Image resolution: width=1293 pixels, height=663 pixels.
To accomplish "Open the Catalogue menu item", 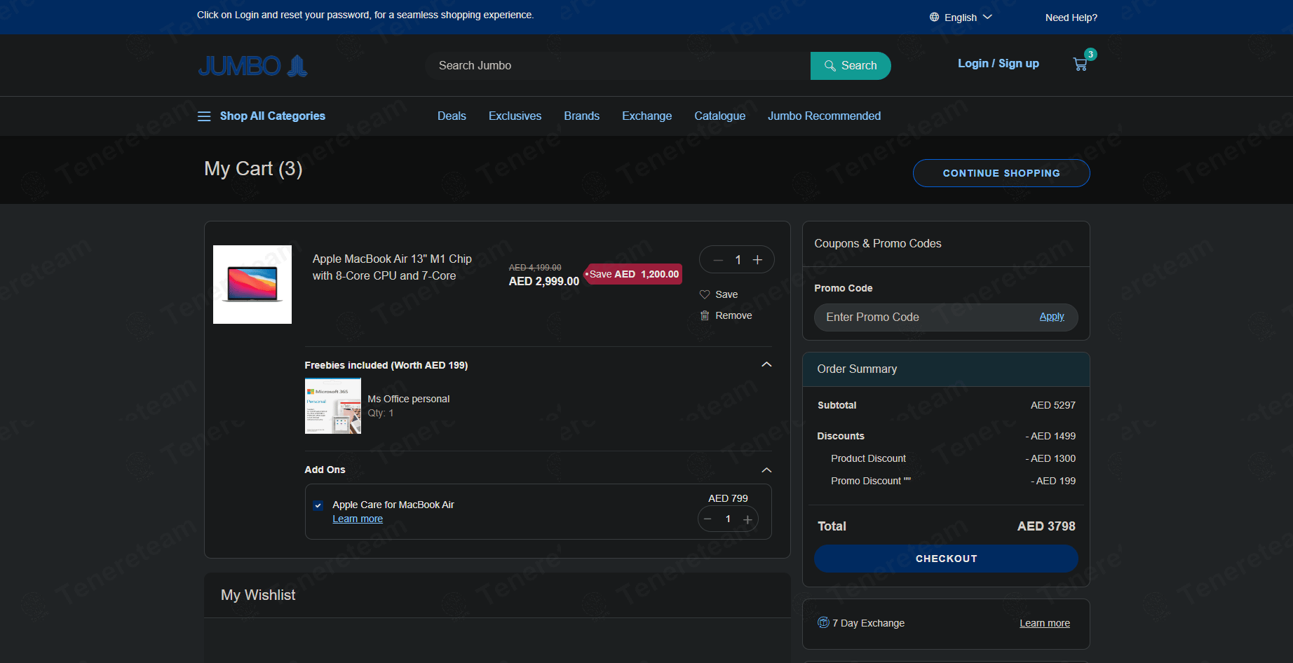I will (x=719, y=116).
